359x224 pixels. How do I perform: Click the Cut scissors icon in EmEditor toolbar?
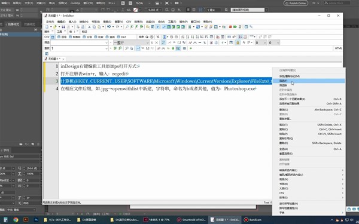coord(89,27)
